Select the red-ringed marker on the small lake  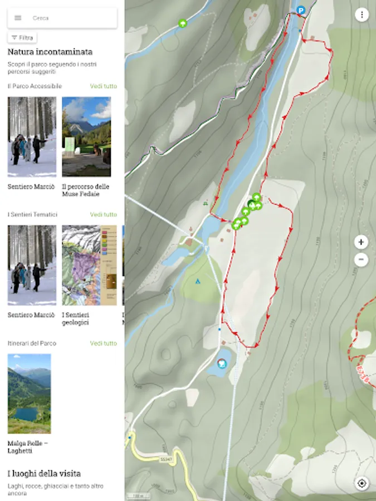point(221,364)
